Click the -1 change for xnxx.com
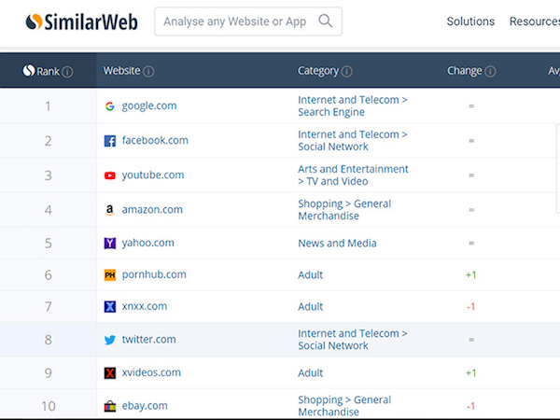 [470, 307]
